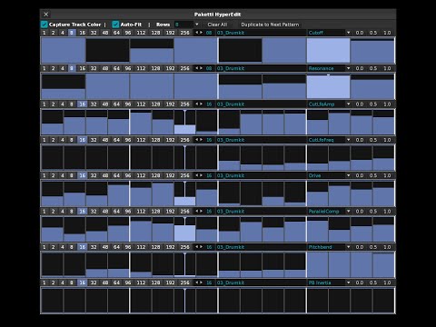
Task: Select 128 steps in the Pitchbend row
Action: pos(155,247)
